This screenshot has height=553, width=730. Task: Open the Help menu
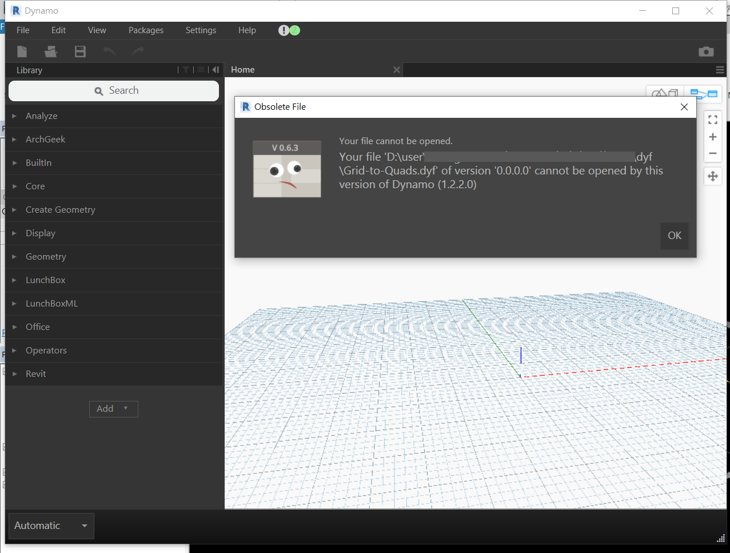[x=247, y=30]
